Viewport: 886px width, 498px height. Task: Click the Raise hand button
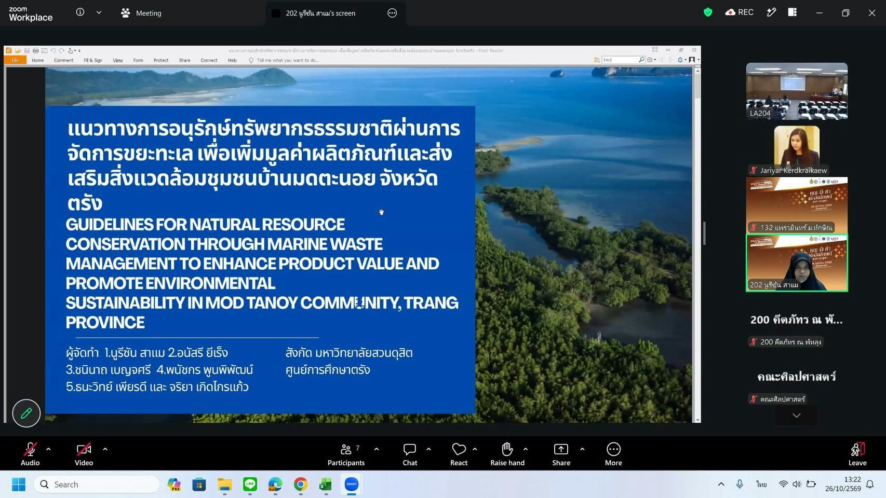click(x=507, y=453)
